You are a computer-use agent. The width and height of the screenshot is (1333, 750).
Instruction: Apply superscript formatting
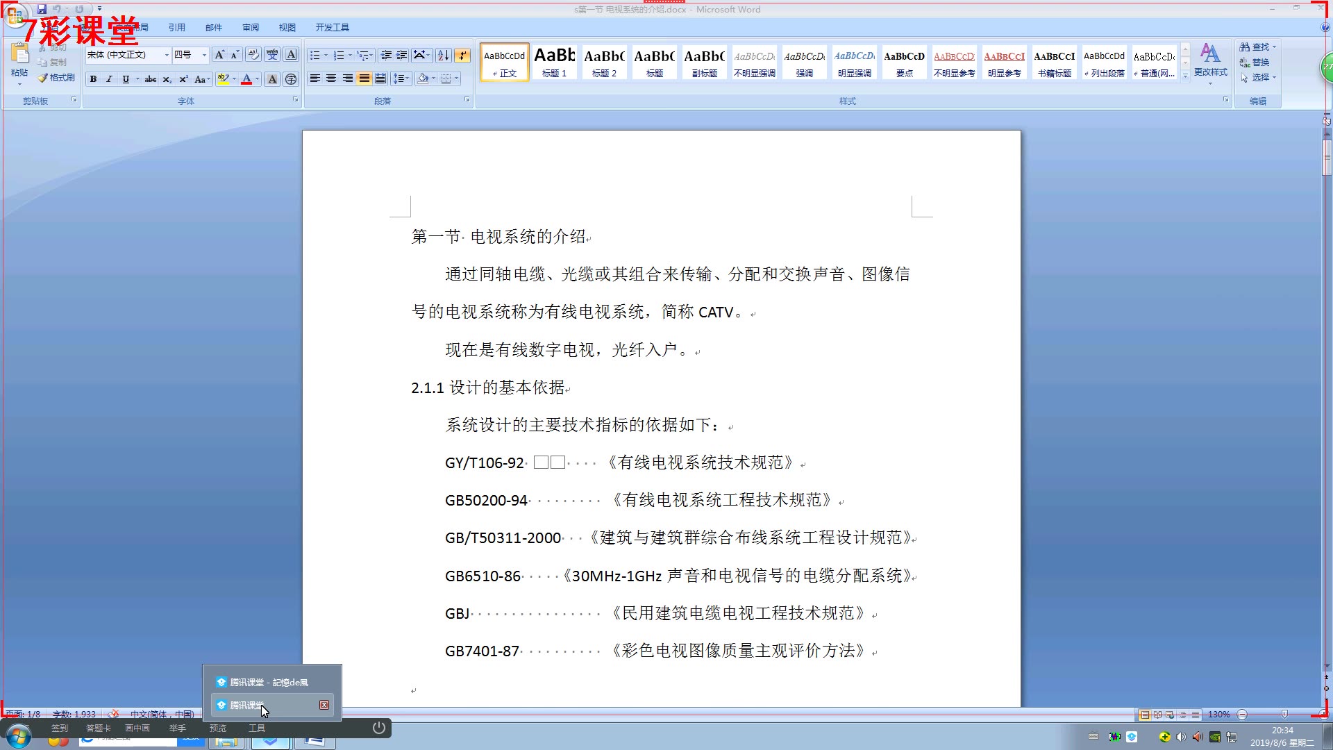coord(183,79)
